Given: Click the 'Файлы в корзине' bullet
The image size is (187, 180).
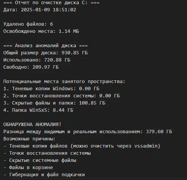Looking at the screenshot, I should (28, 168).
